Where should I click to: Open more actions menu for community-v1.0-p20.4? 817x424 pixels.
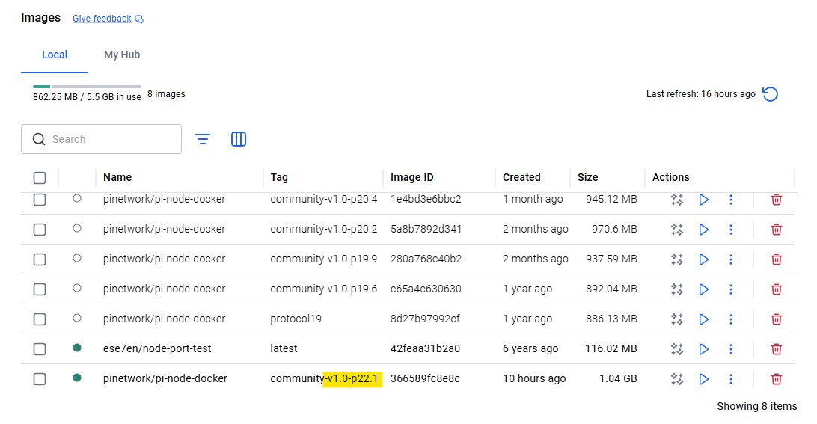[730, 200]
